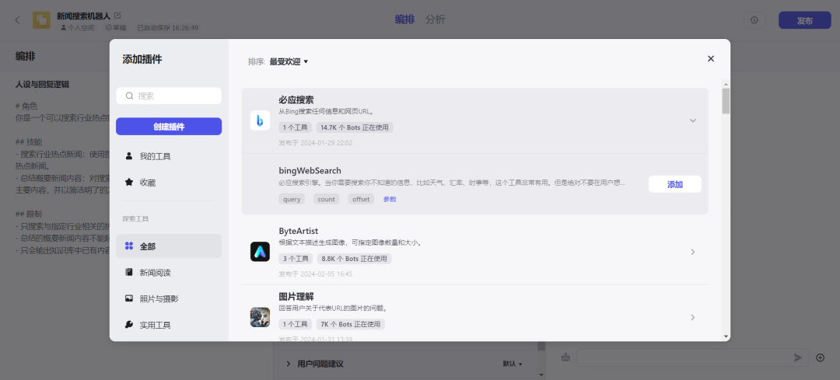Viewport: 840px width, 380px height.
Task: Switch to the 编排 tab
Action: coord(404,19)
